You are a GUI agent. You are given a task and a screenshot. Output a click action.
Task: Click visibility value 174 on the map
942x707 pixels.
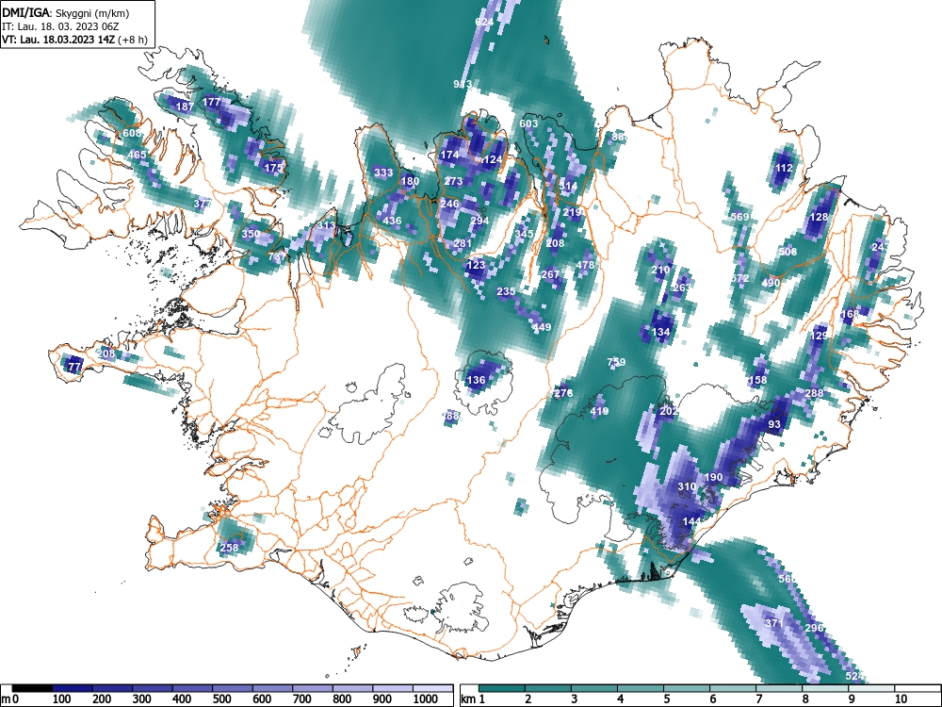450,155
